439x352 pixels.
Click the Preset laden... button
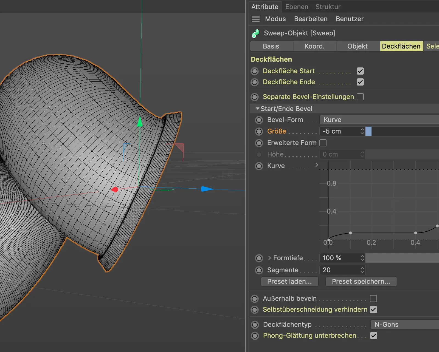click(289, 282)
